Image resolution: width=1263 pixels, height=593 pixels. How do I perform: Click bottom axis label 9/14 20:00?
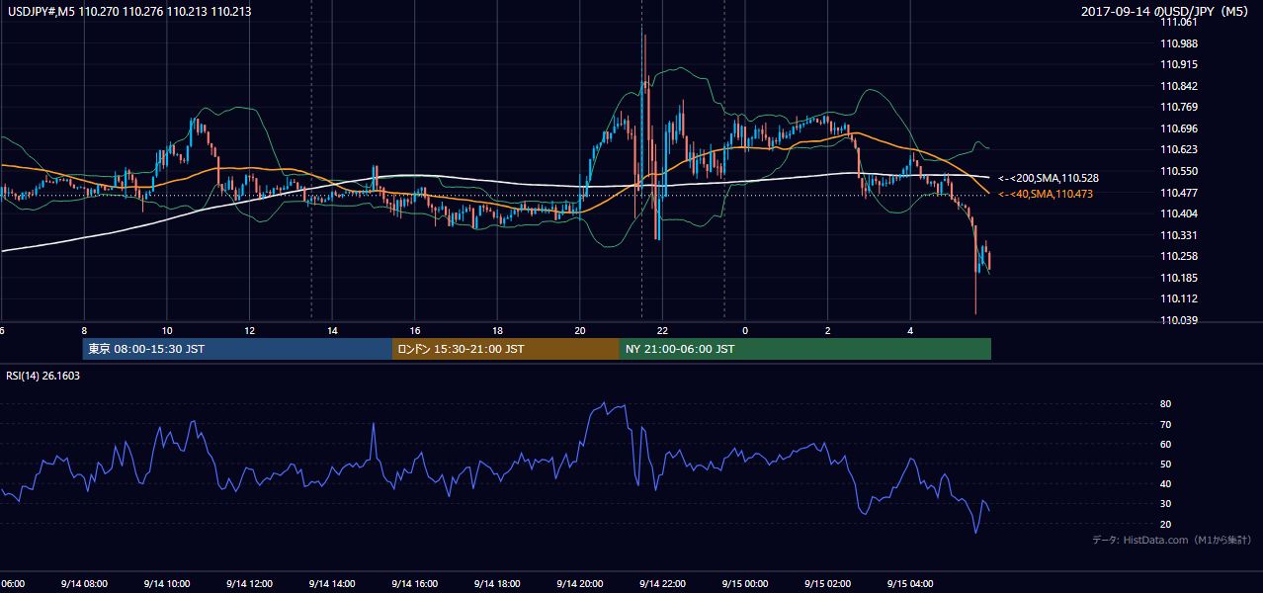(580, 583)
